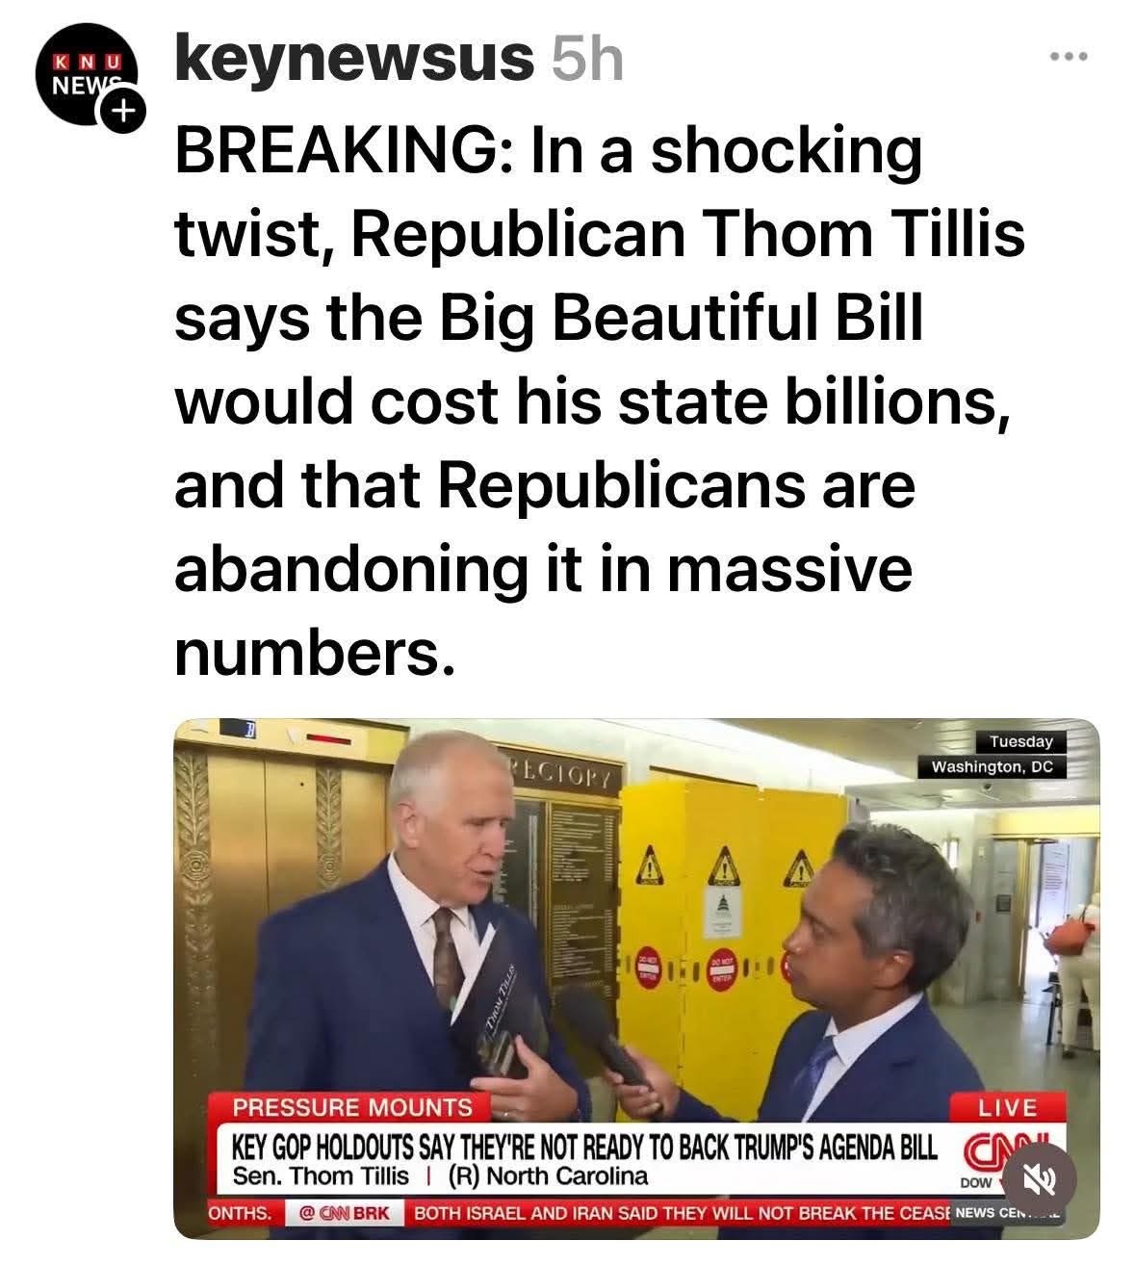Click the red LIVE badge

[x=1007, y=1107]
